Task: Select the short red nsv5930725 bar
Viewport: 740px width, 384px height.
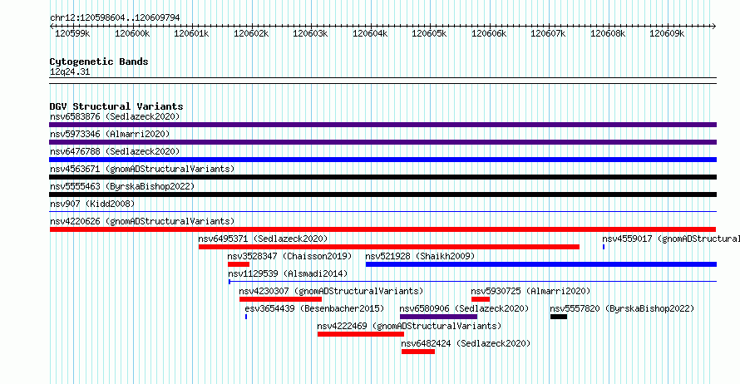Action: click(x=481, y=299)
